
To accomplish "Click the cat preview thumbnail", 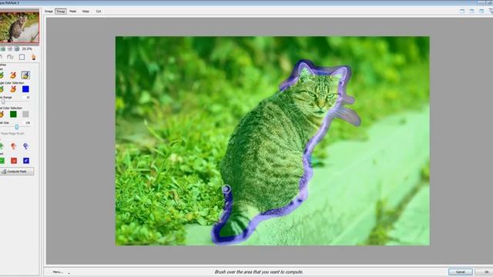I will (x=19, y=28).
